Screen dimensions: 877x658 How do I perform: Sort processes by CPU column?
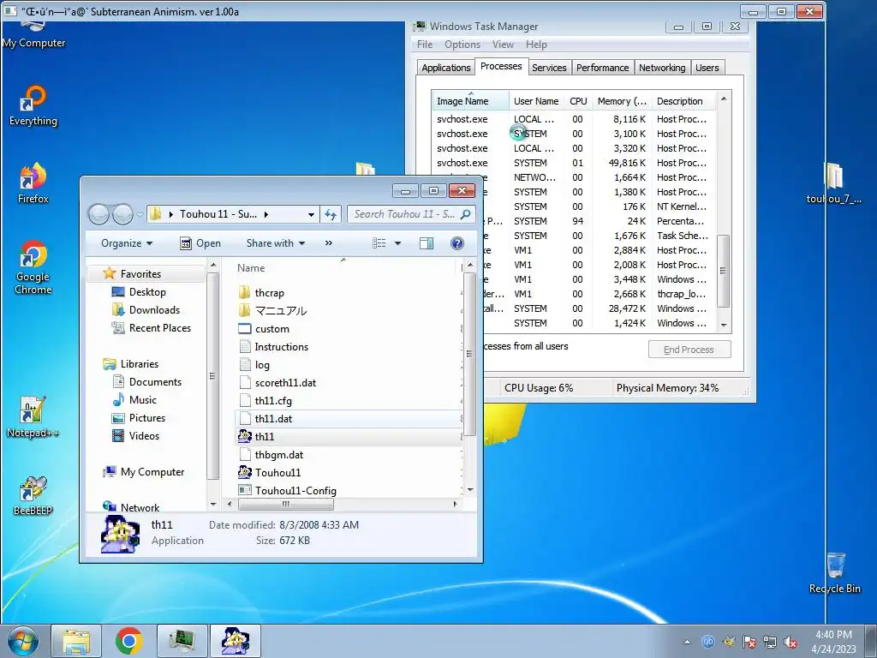click(578, 101)
